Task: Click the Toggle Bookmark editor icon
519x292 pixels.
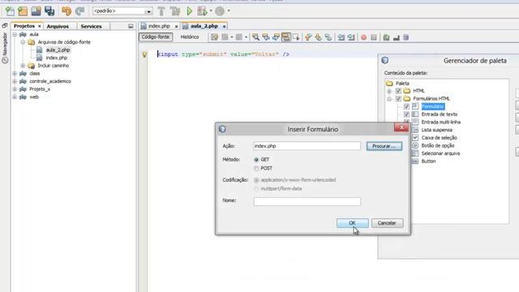Action: point(328,37)
